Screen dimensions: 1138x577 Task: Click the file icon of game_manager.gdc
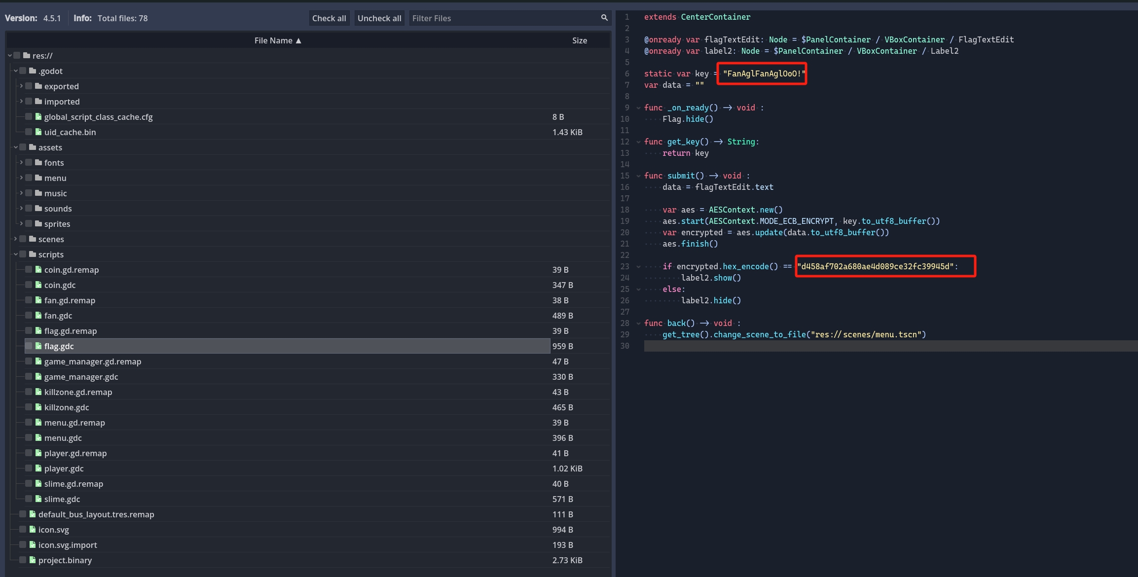click(38, 376)
